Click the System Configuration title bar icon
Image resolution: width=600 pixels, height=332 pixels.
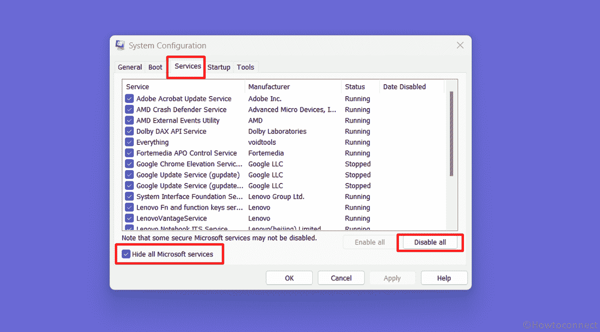click(x=120, y=46)
